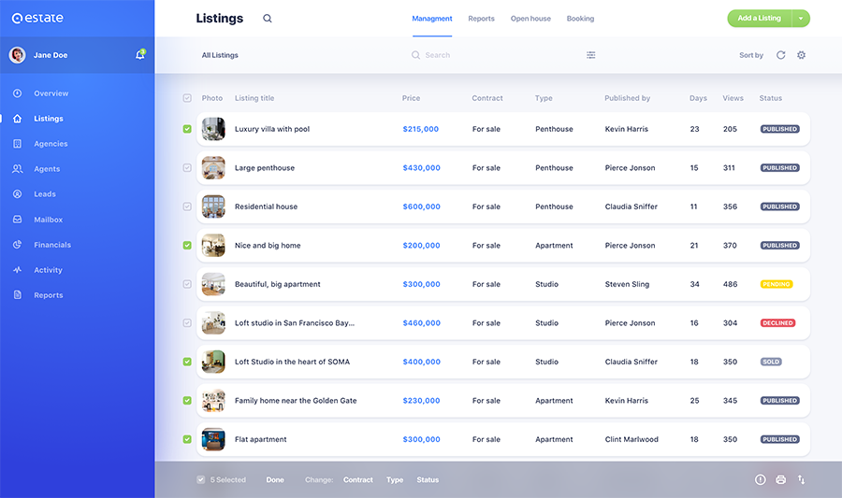The height and width of the screenshot is (498, 842).
Task: Open notifications bell next to Jane Doe
Action: [x=140, y=55]
